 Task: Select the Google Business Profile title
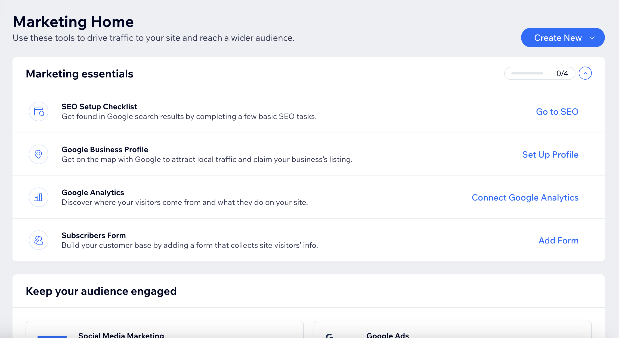click(105, 149)
